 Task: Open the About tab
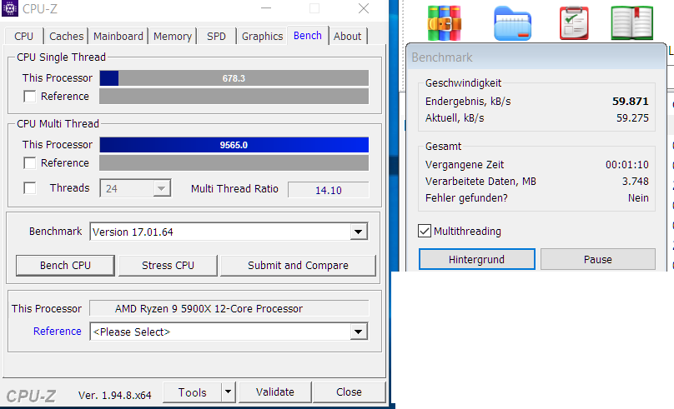347,37
